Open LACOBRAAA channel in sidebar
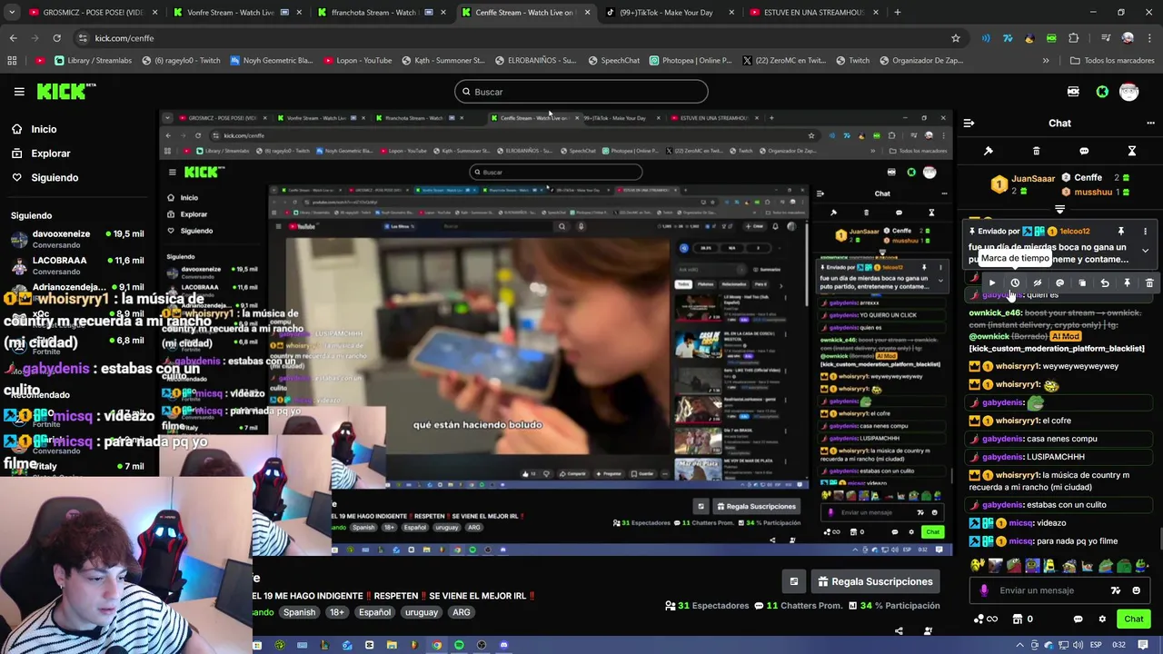The width and height of the screenshot is (1163, 654). tap(77, 265)
